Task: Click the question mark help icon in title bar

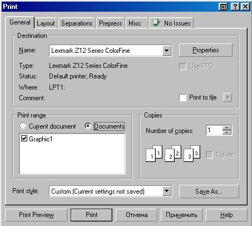Action: pyautogui.click(x=235, y=7)
